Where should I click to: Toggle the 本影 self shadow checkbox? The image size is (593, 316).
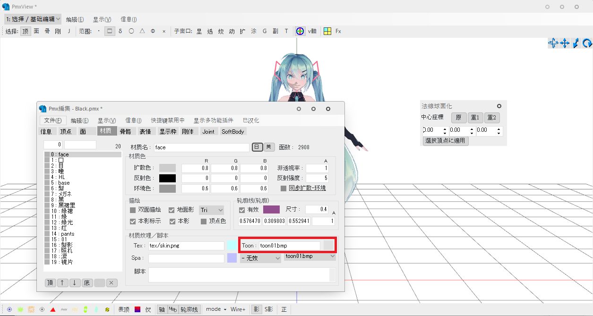point(172,221)
